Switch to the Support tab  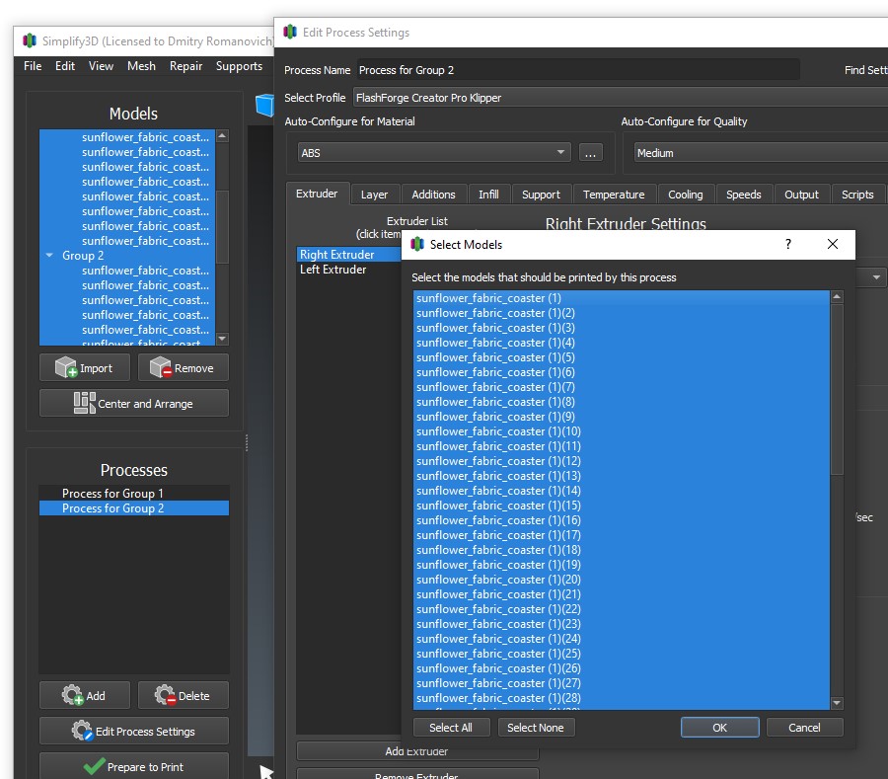click(541, 195)
